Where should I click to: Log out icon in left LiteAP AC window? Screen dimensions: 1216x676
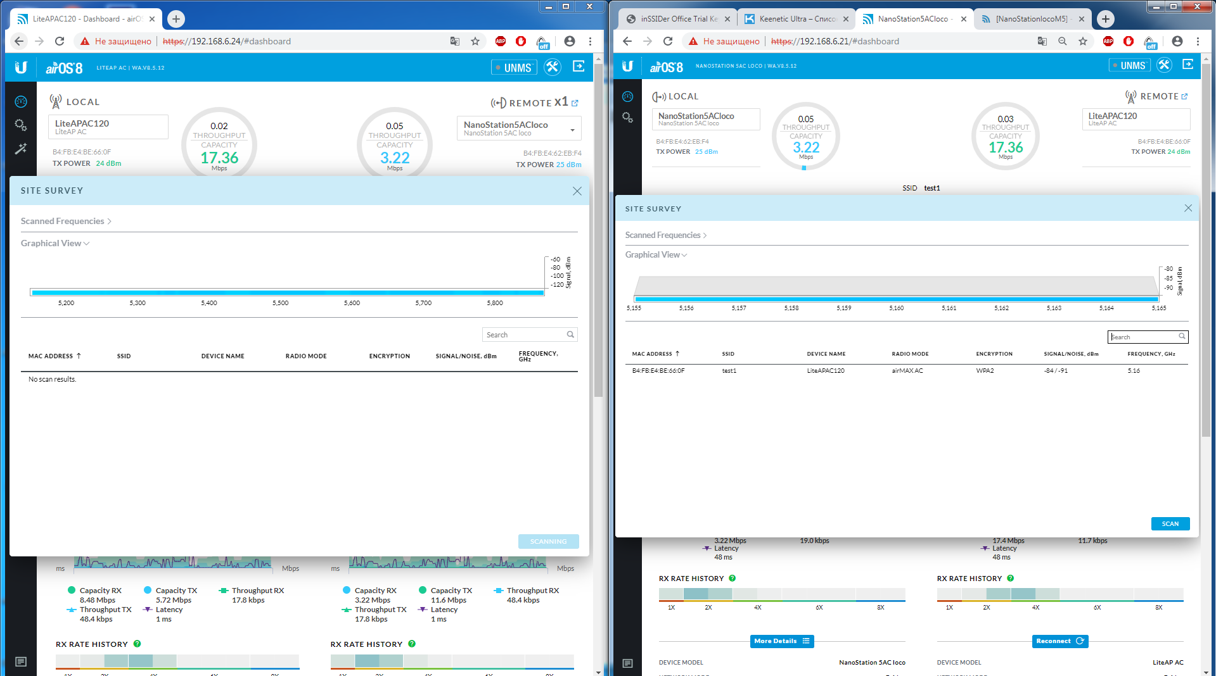579,66
